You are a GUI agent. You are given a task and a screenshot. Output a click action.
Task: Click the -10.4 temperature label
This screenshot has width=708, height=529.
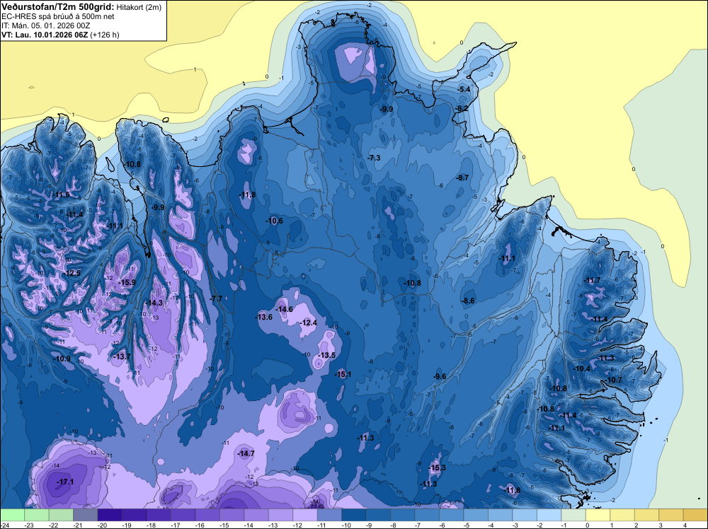(x=582, y=368)
